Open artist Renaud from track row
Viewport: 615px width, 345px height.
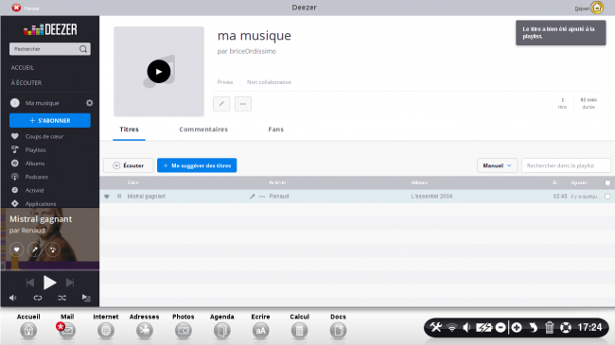click(x=279, y=196)
